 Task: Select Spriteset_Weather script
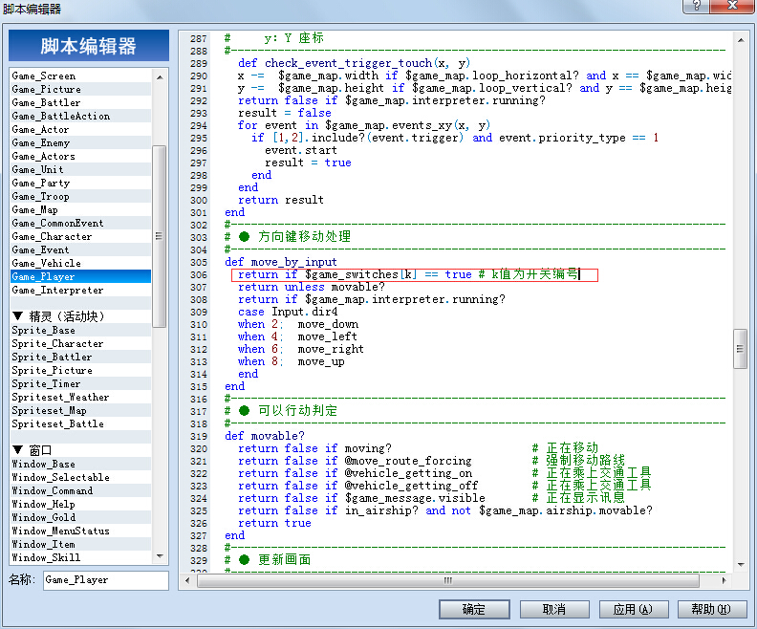pos(80,397)
